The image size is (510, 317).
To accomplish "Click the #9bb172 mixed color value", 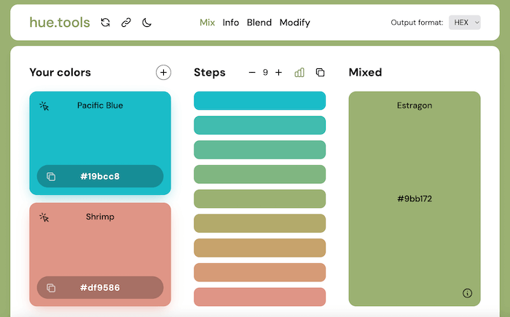I will point(415,198).
